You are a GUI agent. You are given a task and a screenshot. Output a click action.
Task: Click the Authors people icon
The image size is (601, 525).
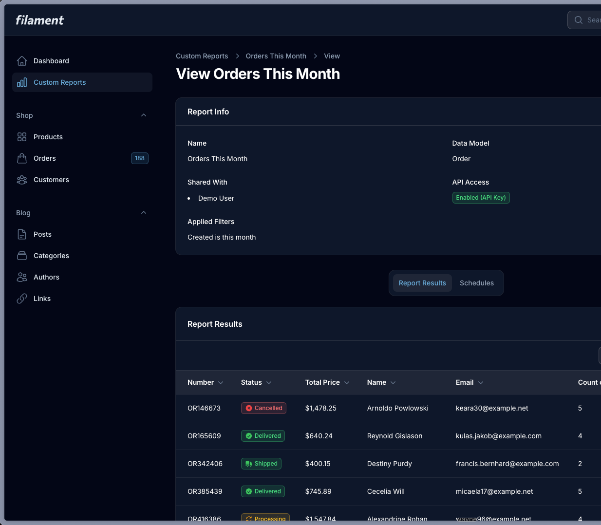(22, 277)
